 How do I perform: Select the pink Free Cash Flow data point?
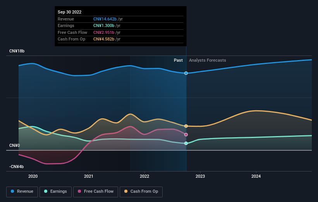pos(186,135)
